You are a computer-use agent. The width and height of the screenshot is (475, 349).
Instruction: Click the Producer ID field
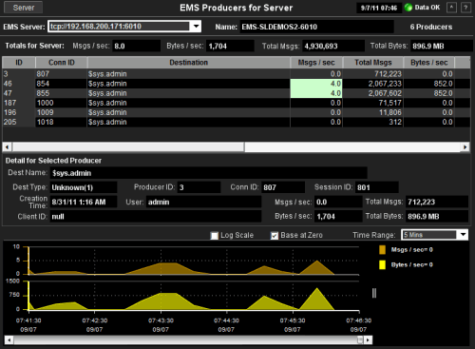(x=199, y=187)
